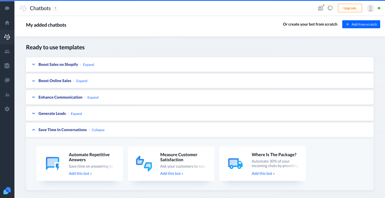Expand Generate Leads chevron
This screenshot has width=385, height=198.
click(x=33, y=114)
